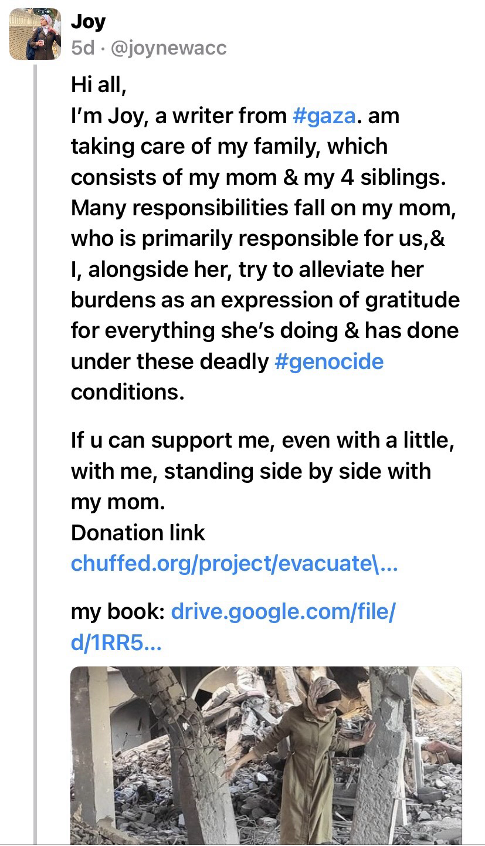Open Joy's profile picture avatar

tap(35, 35)
